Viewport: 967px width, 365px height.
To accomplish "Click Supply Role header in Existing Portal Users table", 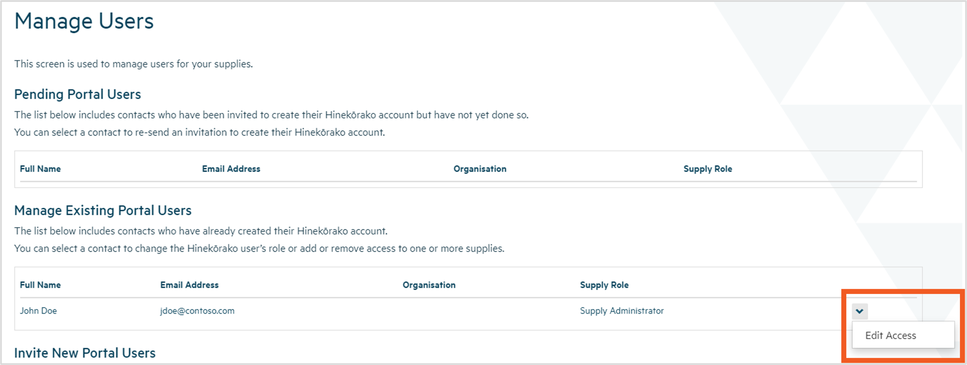I will (604, 285).
